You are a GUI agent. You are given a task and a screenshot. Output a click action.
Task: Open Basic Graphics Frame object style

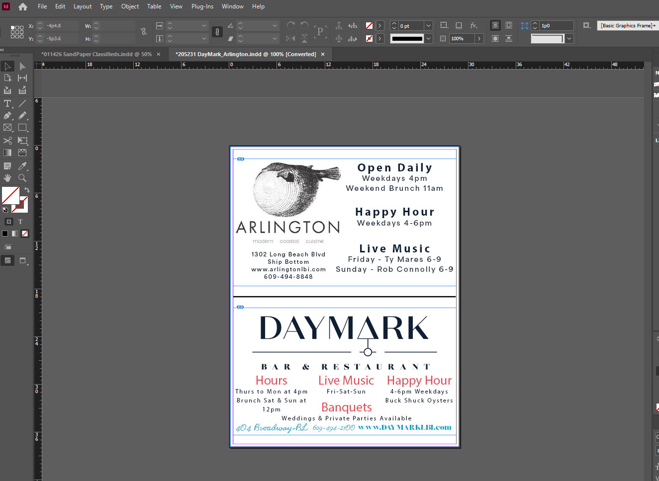tap(628, 26)
